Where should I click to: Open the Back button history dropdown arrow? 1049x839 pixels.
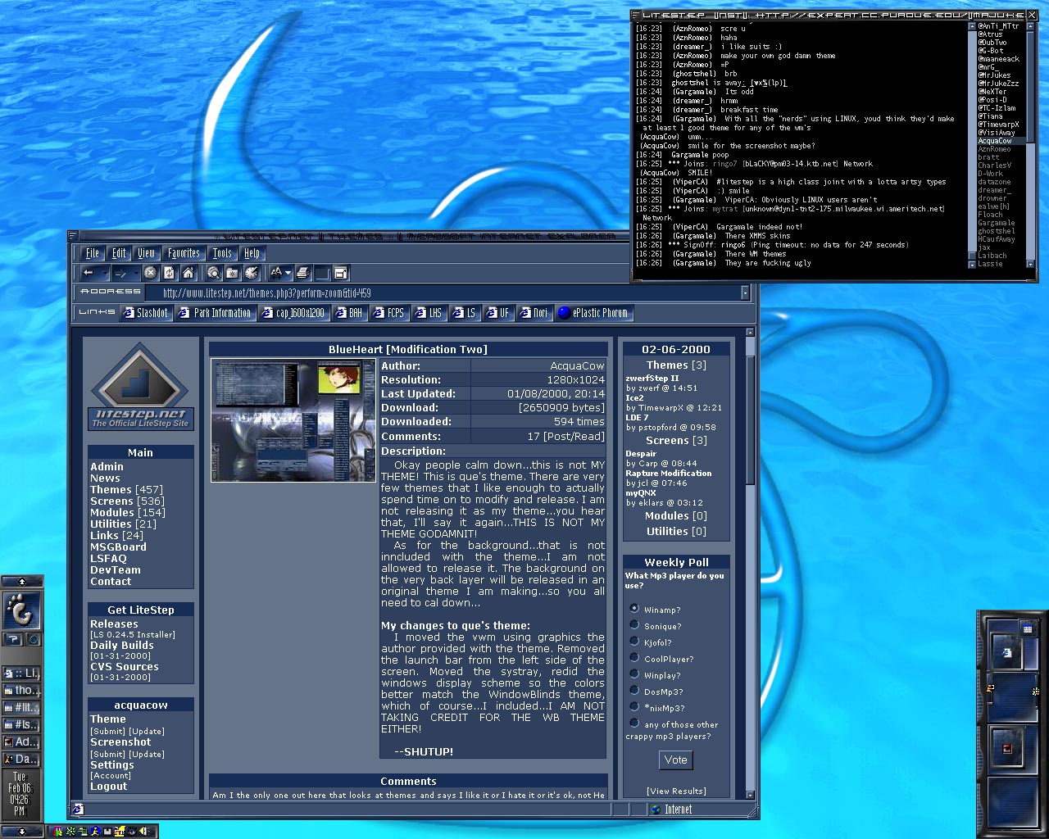105,273
